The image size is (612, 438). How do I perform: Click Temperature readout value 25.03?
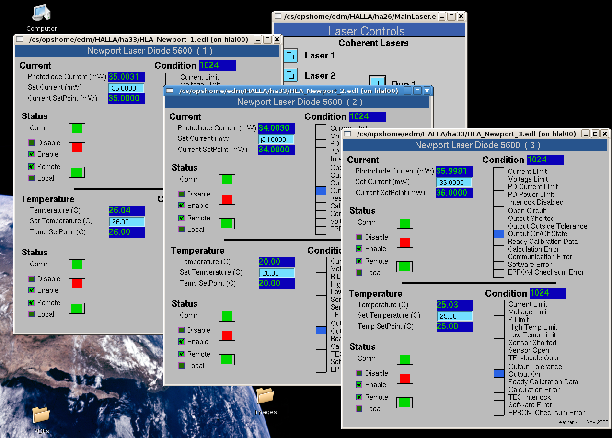[454, 305]
